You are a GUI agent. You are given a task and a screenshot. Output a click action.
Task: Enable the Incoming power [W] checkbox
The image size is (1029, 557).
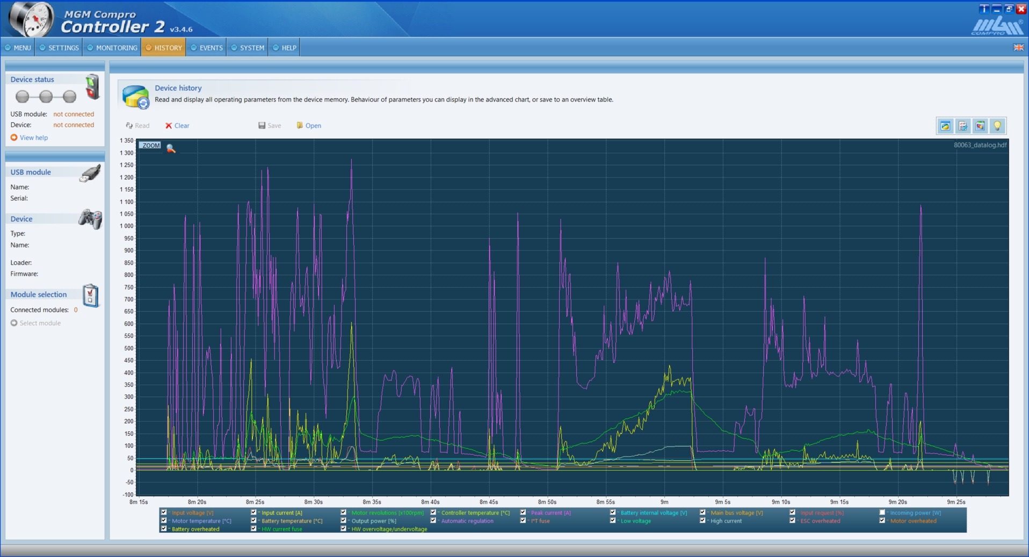click(882, 512)
